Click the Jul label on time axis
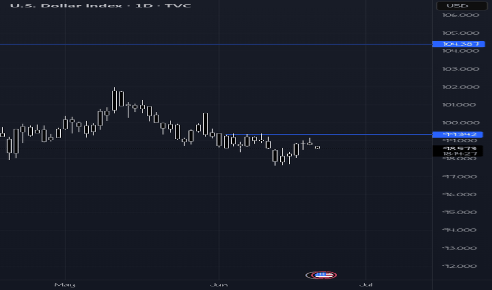 [365, 285]
